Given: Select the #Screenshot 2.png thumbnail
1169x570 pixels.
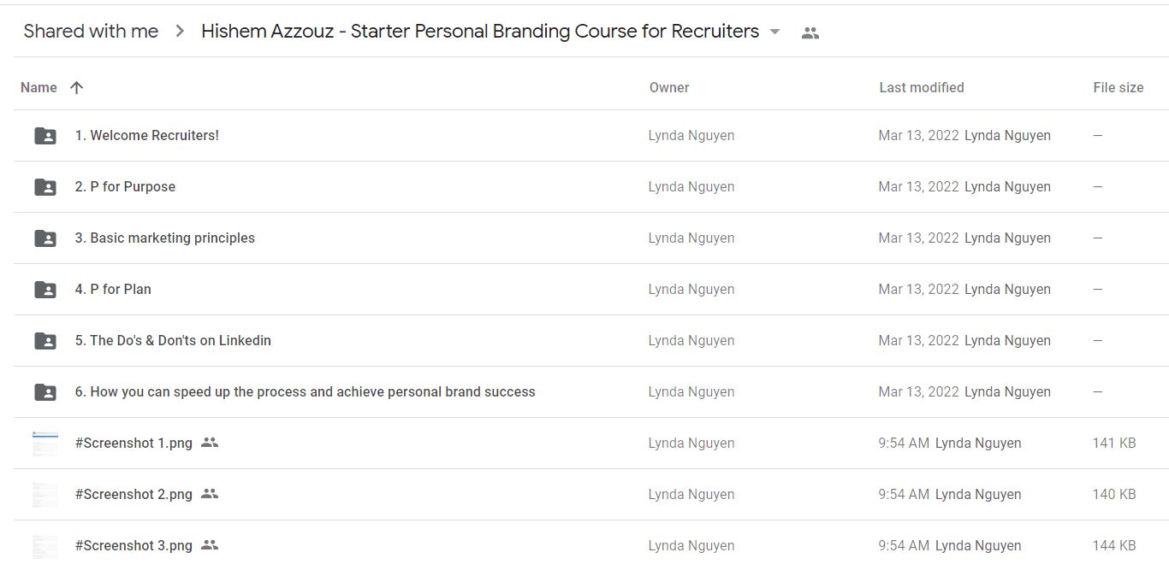Looking at the screenshot, I should coord(45,494).
